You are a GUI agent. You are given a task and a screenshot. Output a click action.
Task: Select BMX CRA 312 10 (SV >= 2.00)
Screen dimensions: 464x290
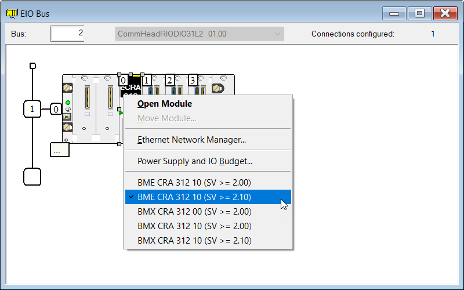[208, 226]
